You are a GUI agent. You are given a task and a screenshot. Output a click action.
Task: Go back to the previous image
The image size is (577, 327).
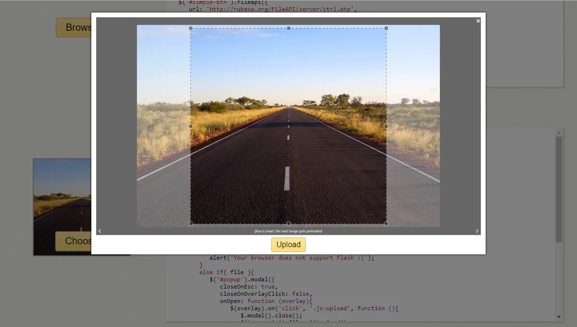tap(100, 231)
